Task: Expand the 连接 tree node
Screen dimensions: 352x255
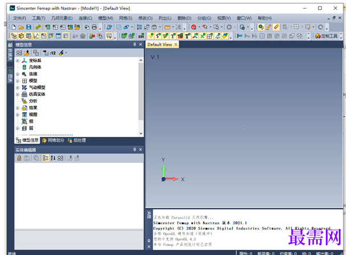Action: pos(18,74)
